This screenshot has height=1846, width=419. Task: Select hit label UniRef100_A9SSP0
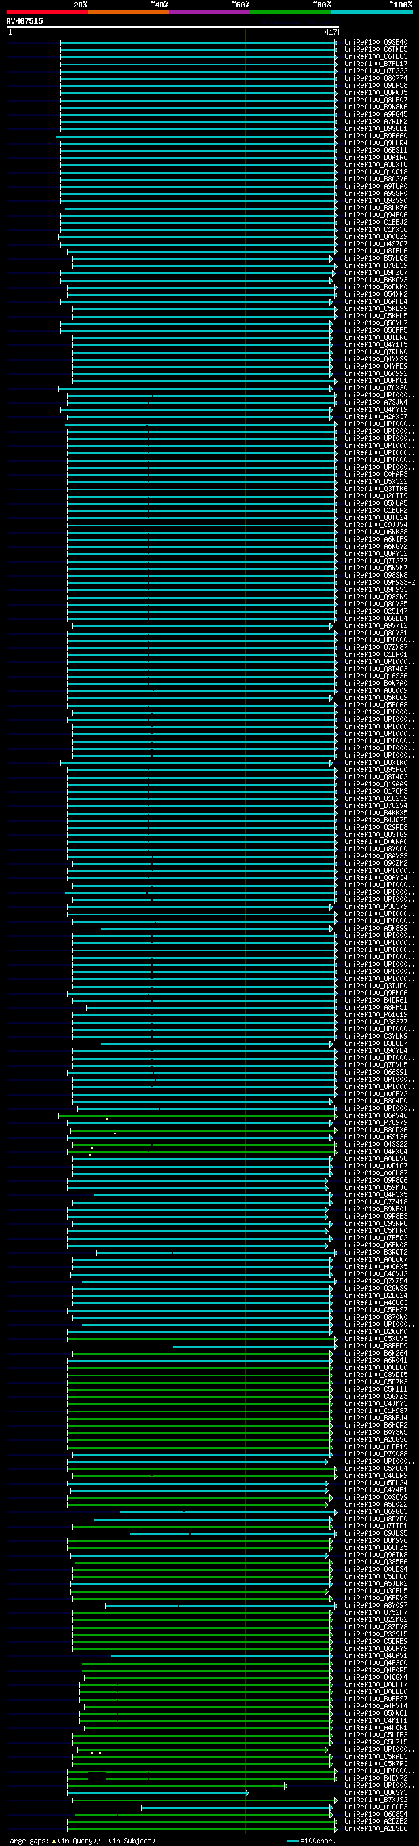pyautogui.click(x=375, y=193)
